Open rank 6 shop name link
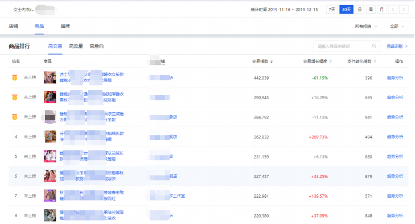The height and width of the screenshot is (224, 415). 163,176
